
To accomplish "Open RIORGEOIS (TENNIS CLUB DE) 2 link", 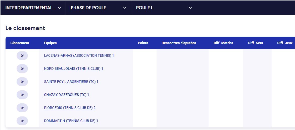I will pos(70,108).
